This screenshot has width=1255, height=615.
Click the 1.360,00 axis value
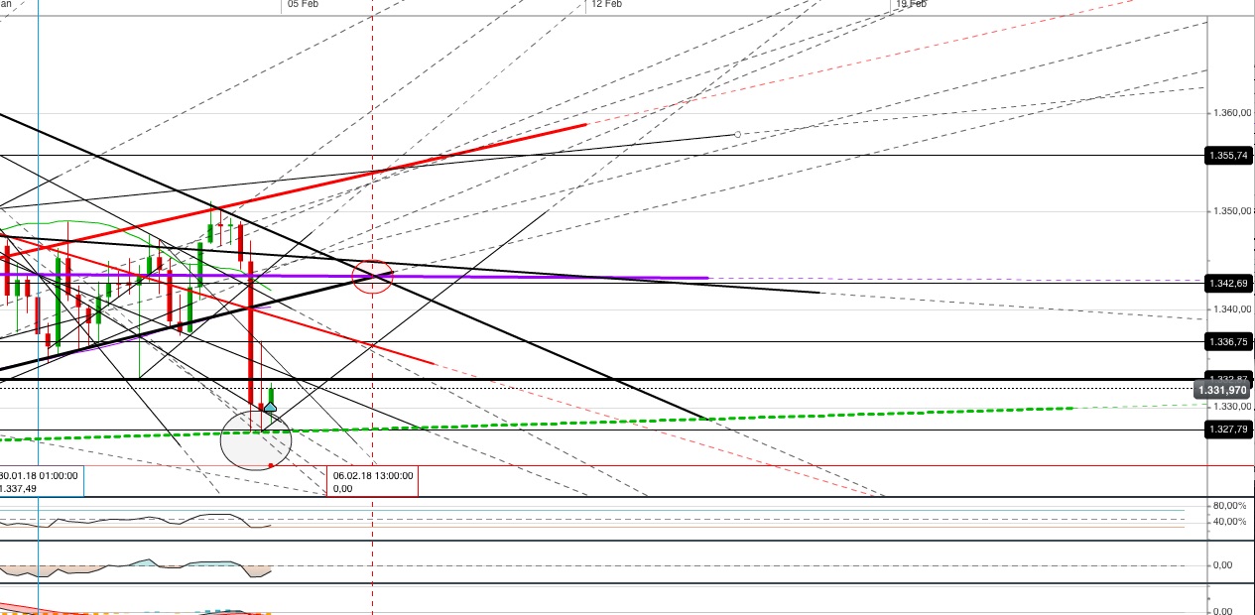tap(1231, 113)
